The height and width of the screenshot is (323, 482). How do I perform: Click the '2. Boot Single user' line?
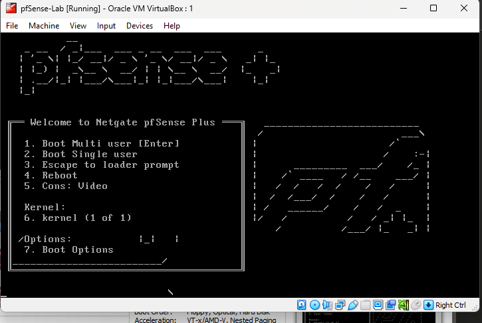pyautogui.click(x=80, y=154)
